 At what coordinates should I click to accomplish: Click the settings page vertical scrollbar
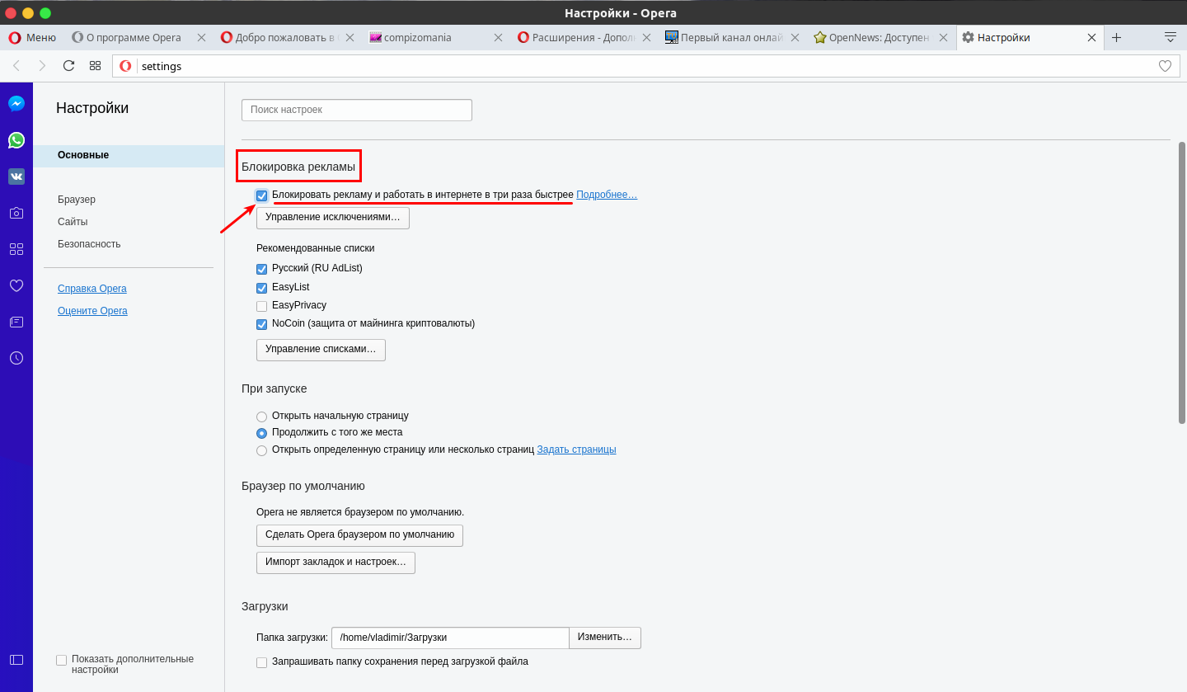point(1182,283)
